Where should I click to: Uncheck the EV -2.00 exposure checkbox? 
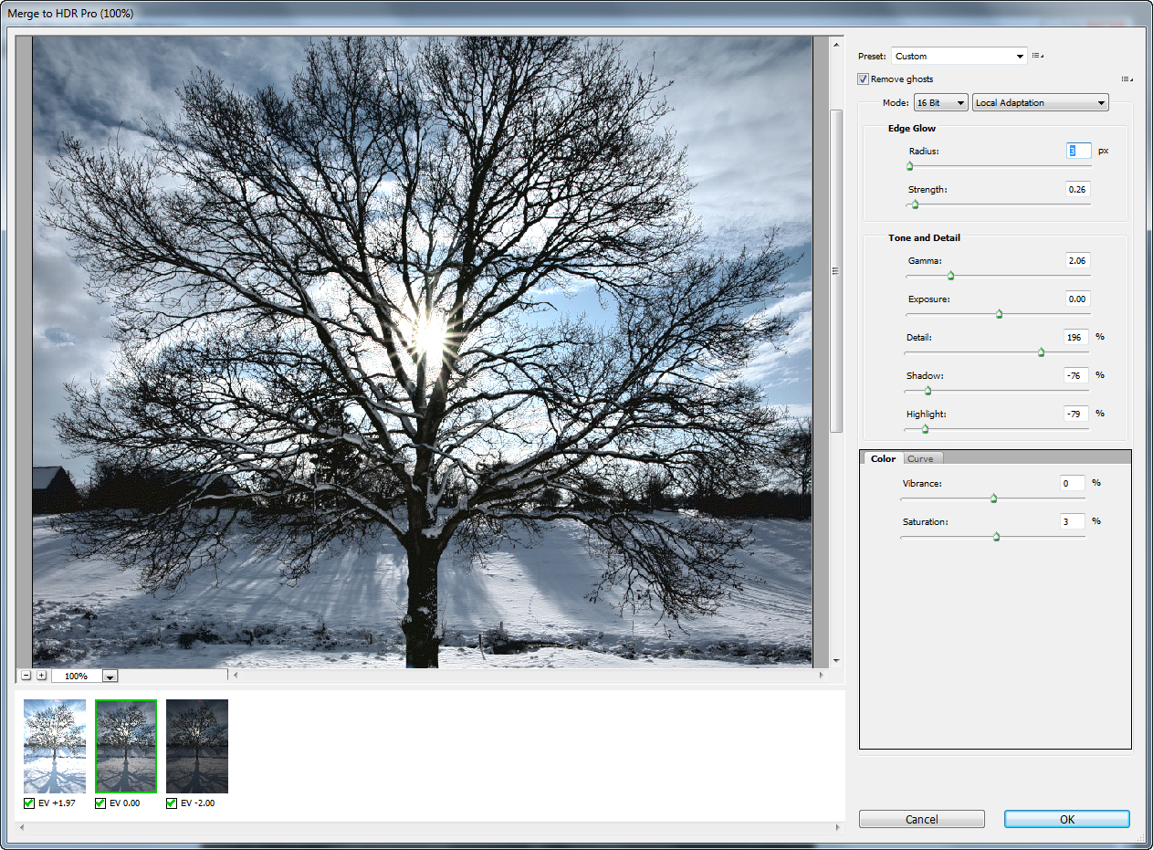pos(172,803)
